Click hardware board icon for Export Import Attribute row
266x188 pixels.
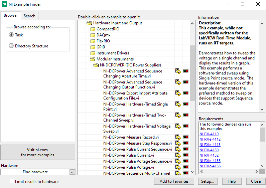point(186,93)
